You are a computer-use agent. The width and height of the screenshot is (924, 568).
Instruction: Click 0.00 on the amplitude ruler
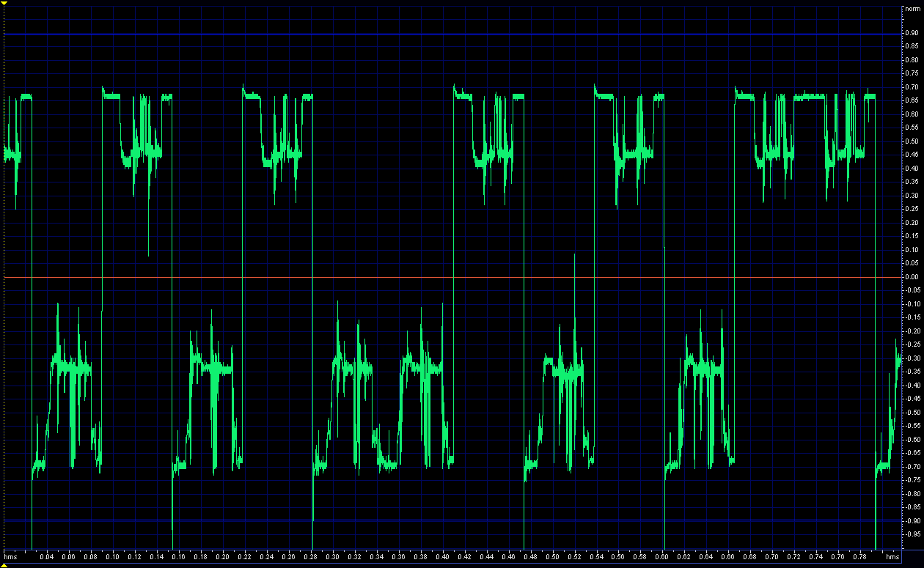tap(913, 277)
